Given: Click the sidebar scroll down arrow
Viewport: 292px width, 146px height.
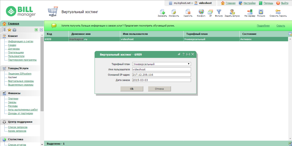Looking at the screenshot, I should pyautogui.click(x=42, y=144).
